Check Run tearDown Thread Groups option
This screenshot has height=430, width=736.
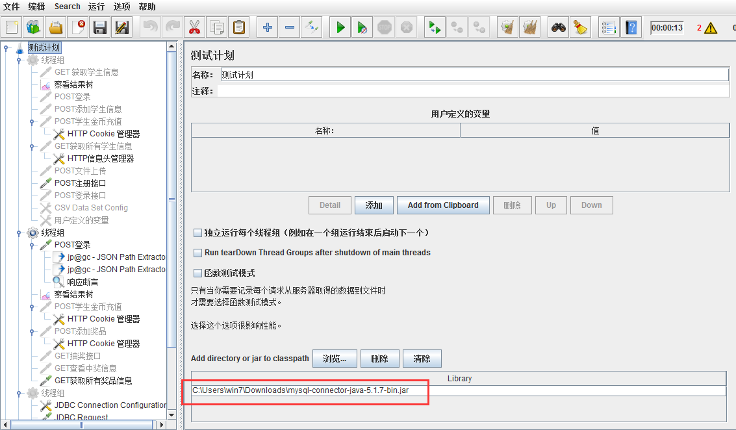[x=198, y=253]
